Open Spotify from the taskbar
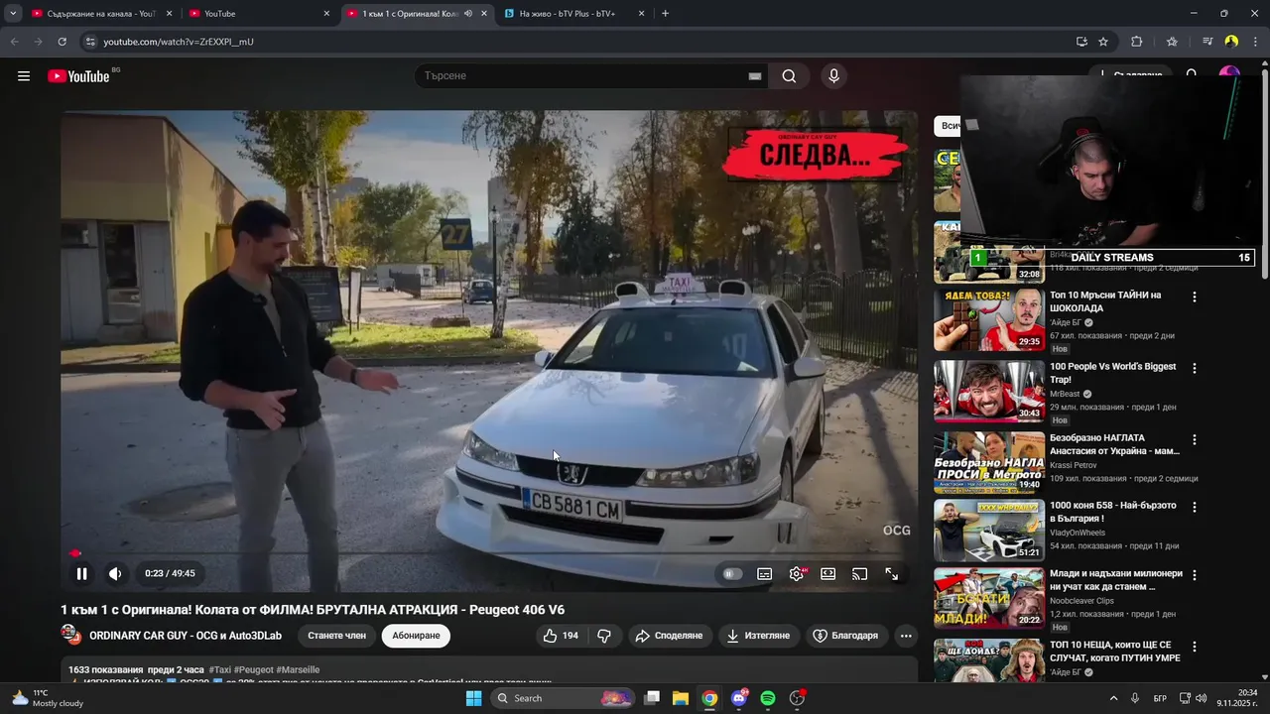Viewport: 1270px width, 714px height. coord(768,698)
